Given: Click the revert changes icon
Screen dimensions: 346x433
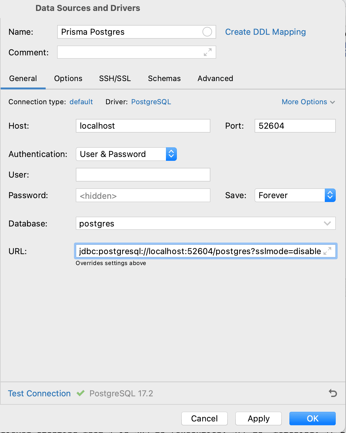Looking at the screenshot, I should 333,393.
